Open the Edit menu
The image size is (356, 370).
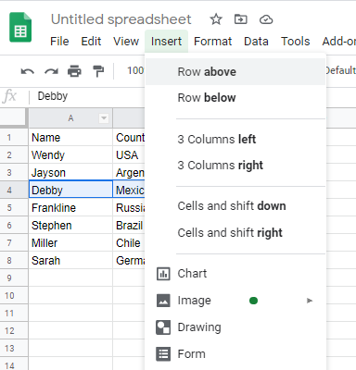(x=91, y=42)
